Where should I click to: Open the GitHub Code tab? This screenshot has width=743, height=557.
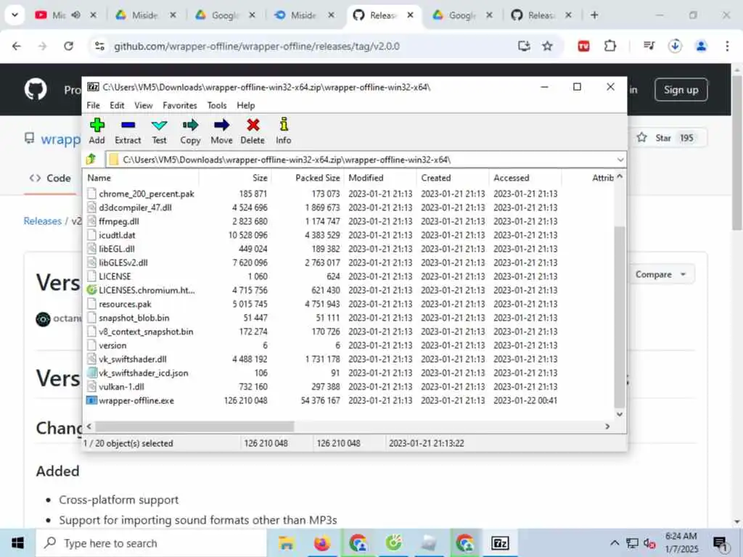point(50,178)
